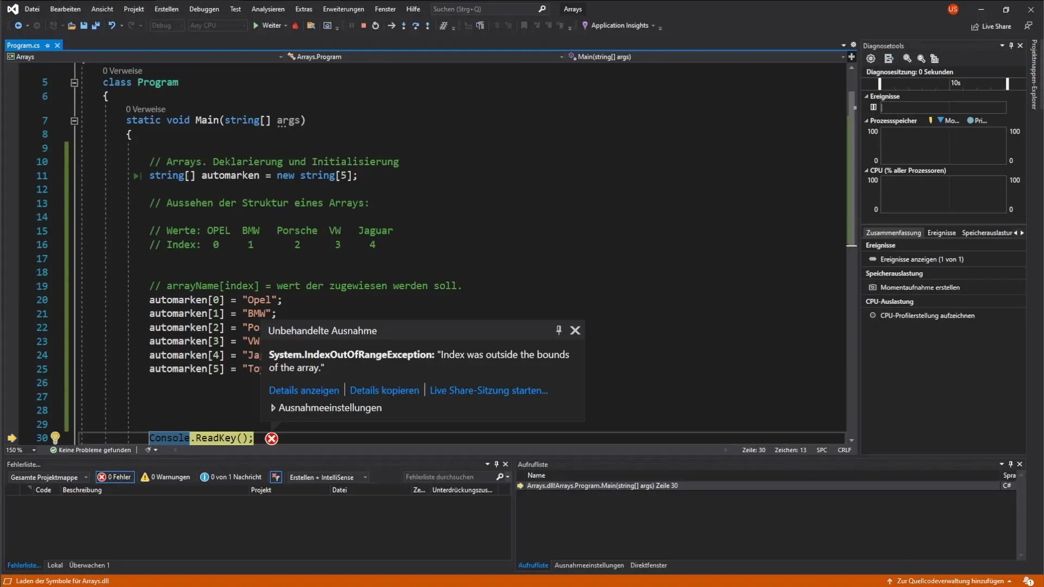Click Details anzeigen link
The image size is (1044, 587).
304,390
